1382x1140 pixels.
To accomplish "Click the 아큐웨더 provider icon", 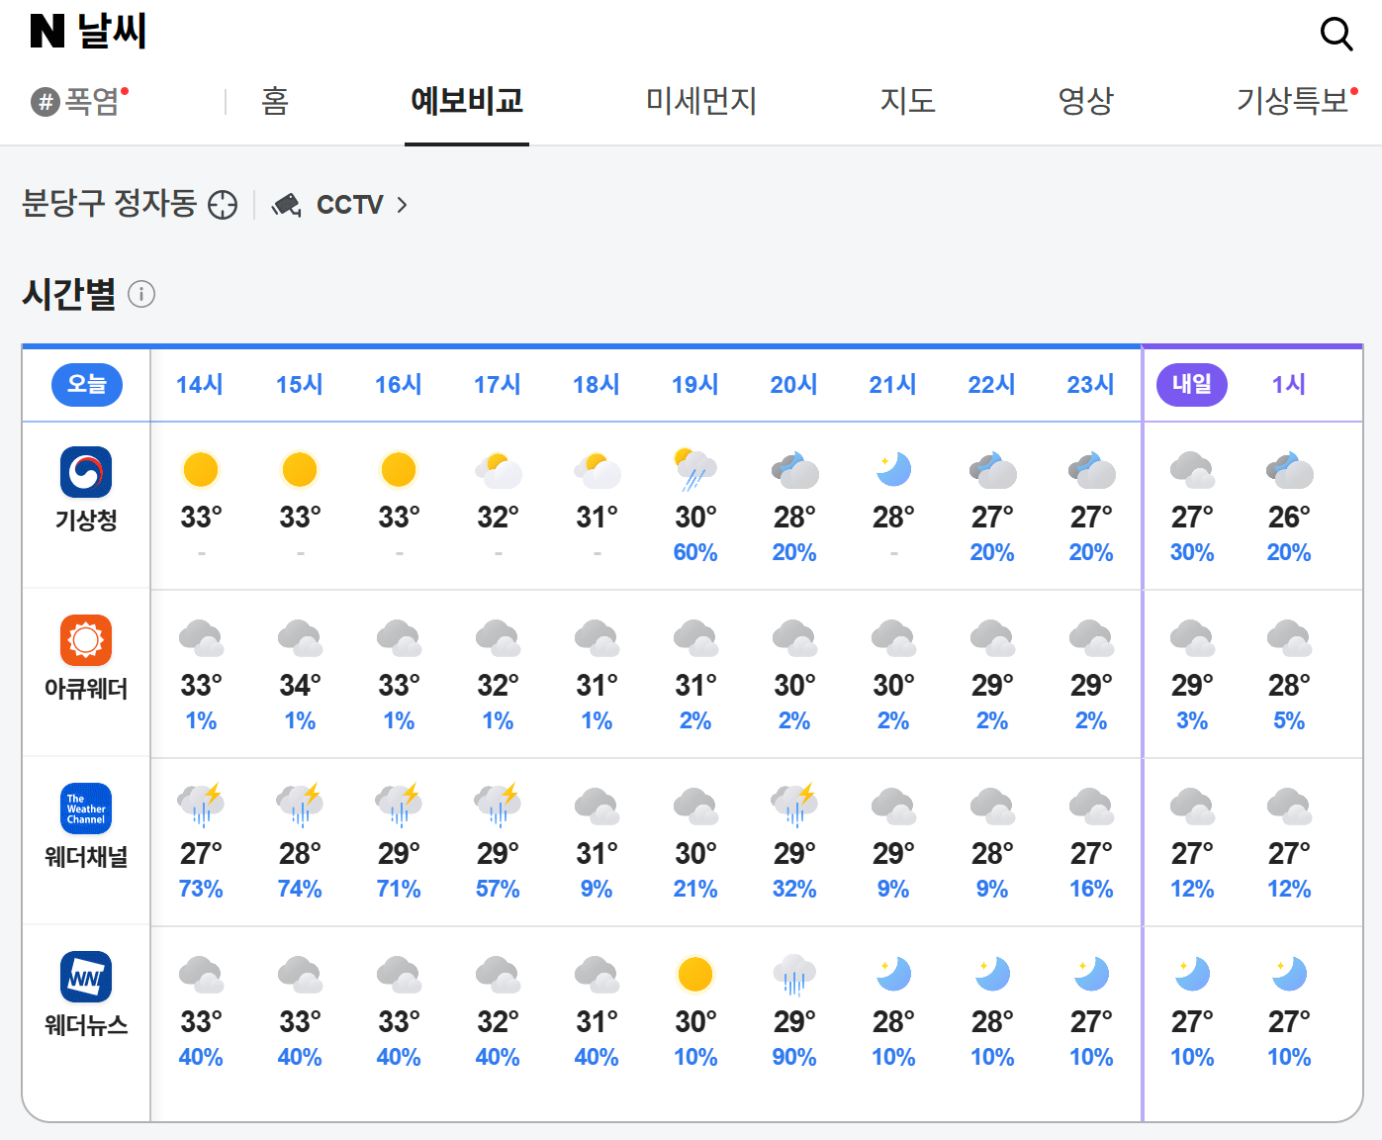I will (86, 641).
